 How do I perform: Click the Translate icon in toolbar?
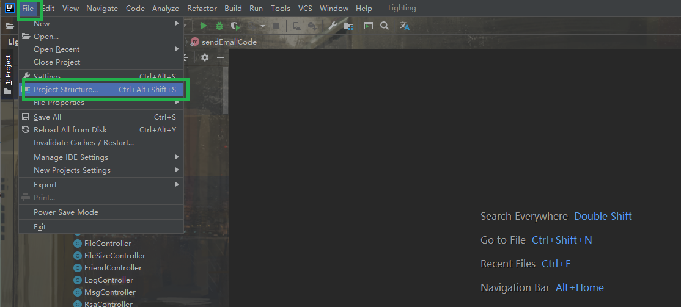pos(404,26)
